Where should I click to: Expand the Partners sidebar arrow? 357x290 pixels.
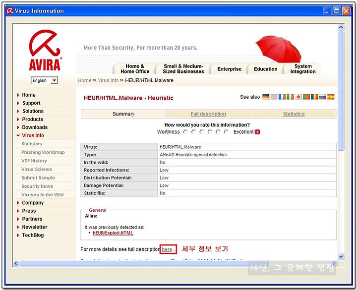click(x=18, y=219)
